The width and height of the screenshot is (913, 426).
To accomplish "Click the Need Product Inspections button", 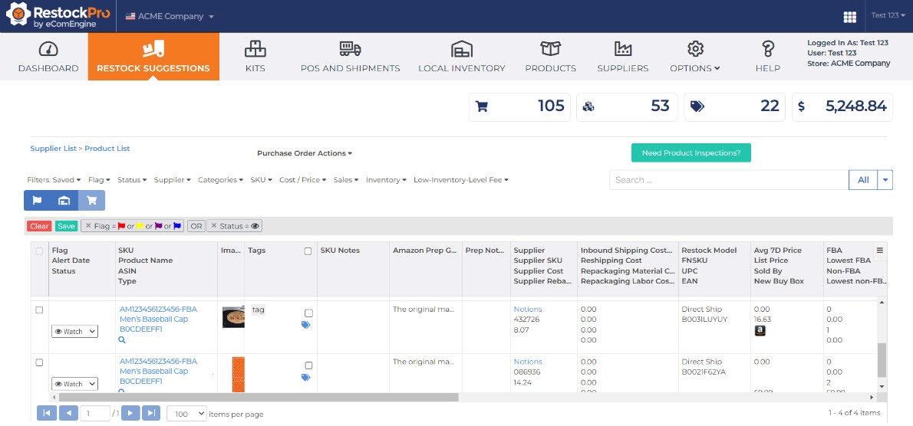I will 691,152.
